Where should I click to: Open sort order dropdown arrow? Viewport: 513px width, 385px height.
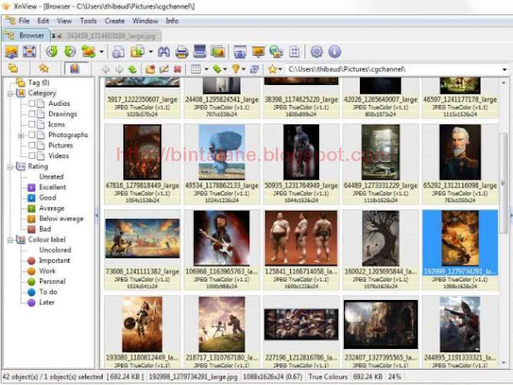225,69
